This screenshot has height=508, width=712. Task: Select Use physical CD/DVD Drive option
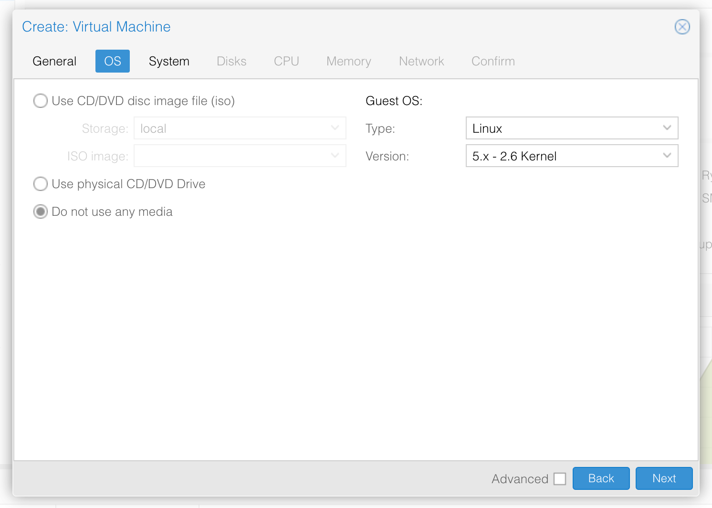41,184
